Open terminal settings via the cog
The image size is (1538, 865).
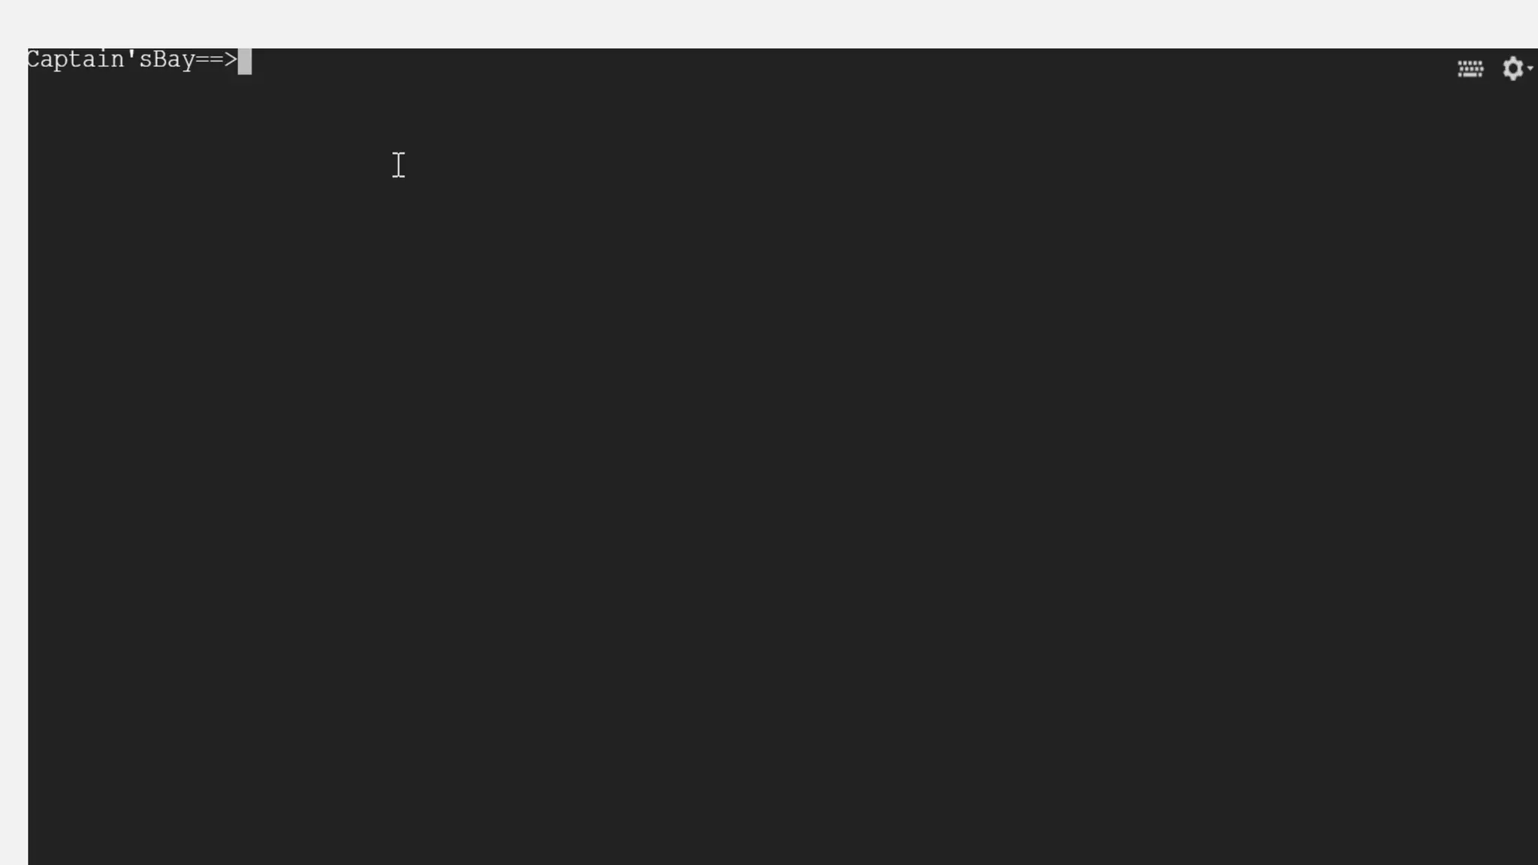[x=1512, y=68]
